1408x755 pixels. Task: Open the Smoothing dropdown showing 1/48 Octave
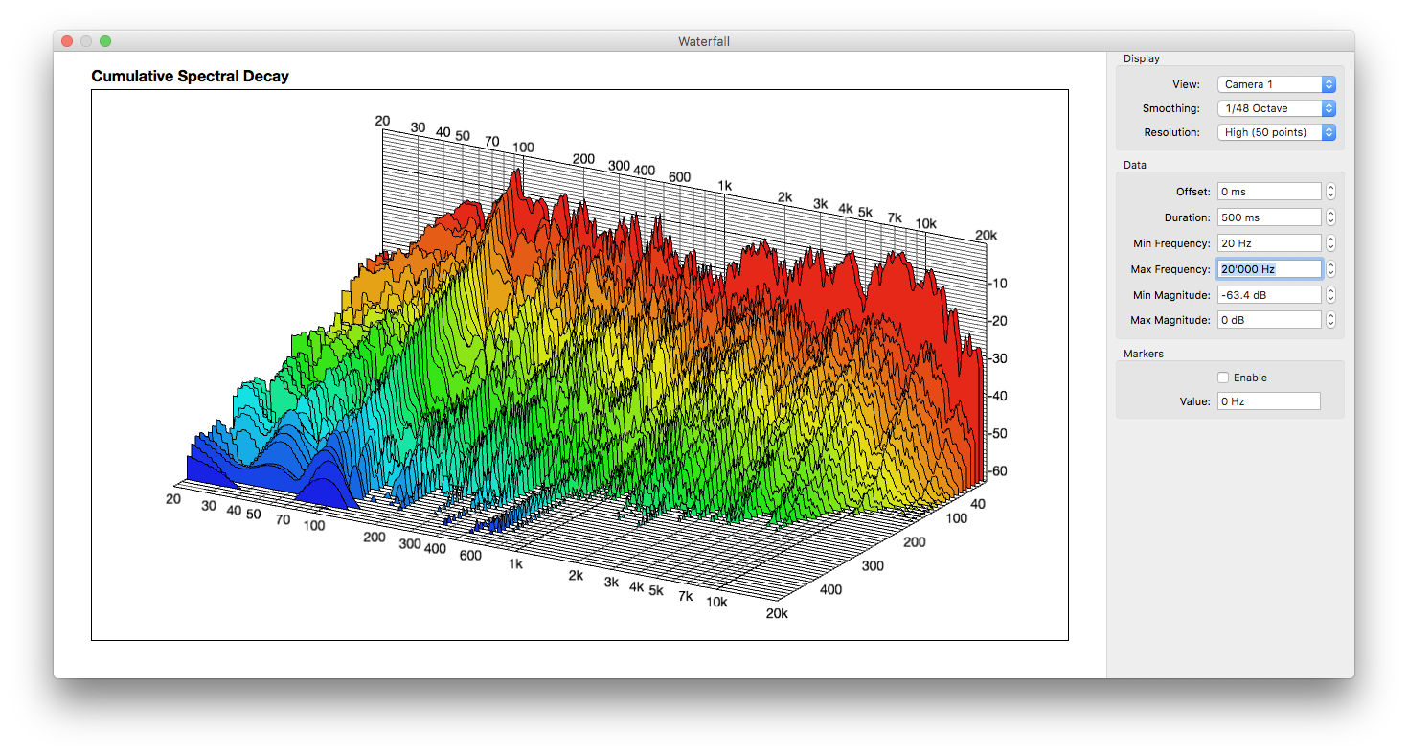[1277, 108]
